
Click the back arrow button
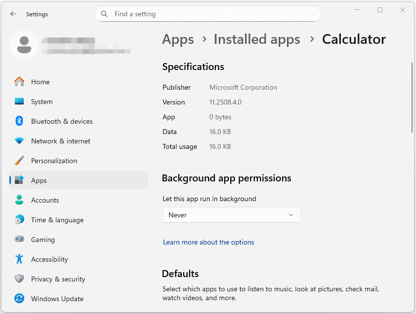(13, 14)
